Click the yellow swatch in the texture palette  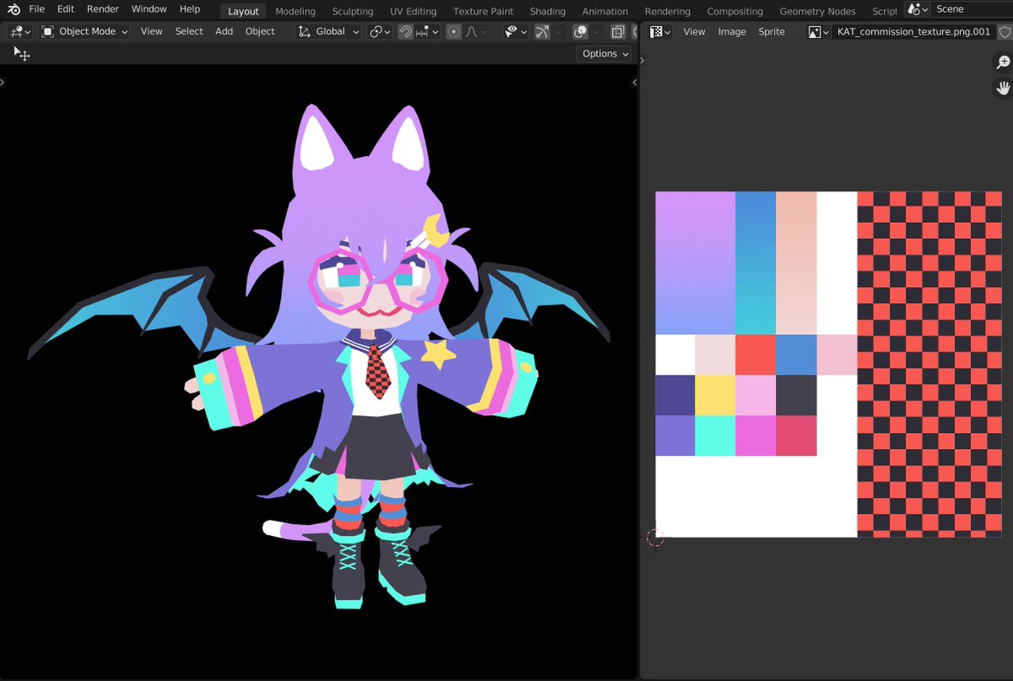tap(715, 395)
